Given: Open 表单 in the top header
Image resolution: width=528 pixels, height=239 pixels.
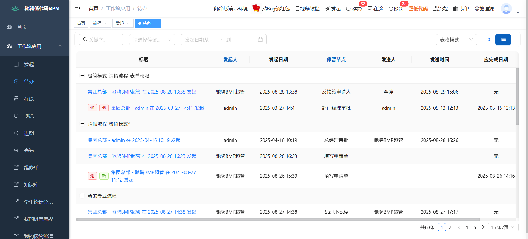Looking at the screenshot, I should [461, 9].
